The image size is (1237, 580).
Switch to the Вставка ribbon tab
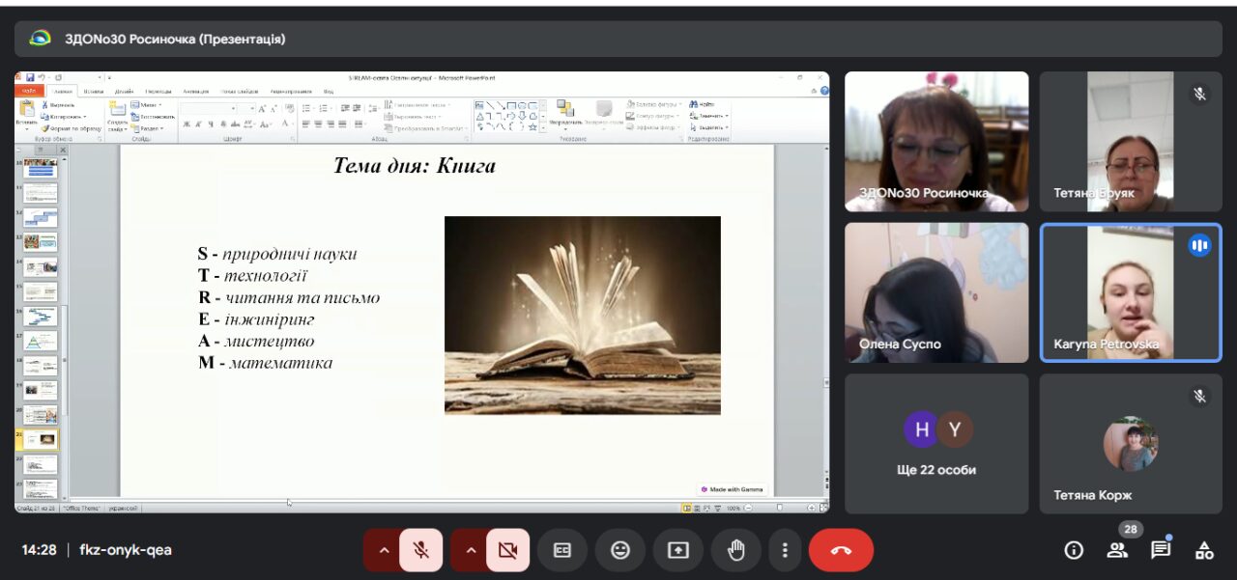94,92
